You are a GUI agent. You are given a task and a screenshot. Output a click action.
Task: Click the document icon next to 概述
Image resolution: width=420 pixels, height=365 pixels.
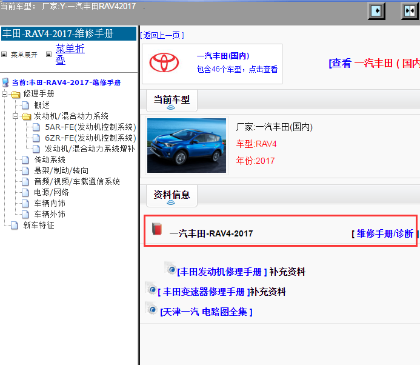25,105
